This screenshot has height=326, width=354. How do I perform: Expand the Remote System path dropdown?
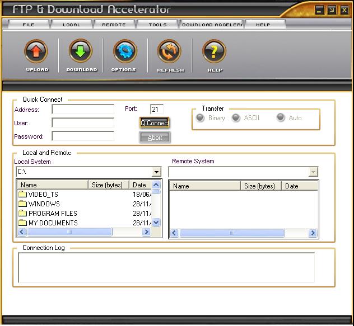313,172
